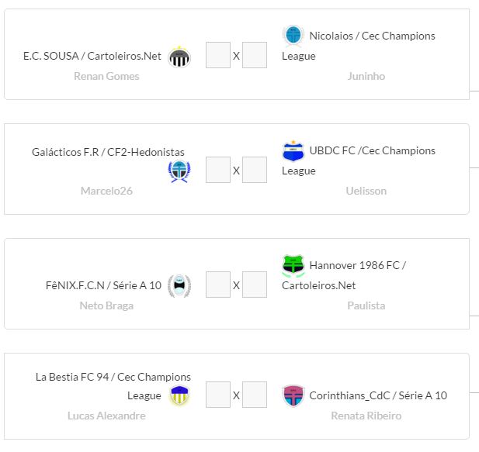The height and width of the screenshot is (452, 479).
Task: Click the UBDC FC team crest
Action: 293,150
